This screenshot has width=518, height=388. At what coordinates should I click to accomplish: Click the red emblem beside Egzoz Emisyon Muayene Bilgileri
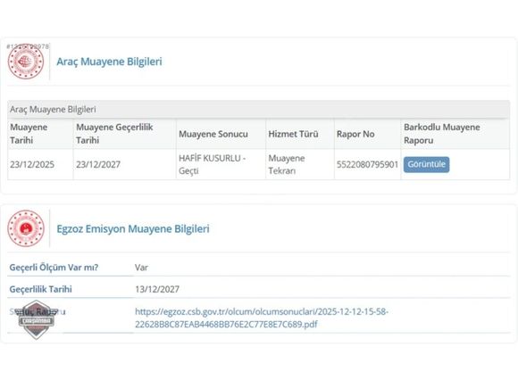26,228
